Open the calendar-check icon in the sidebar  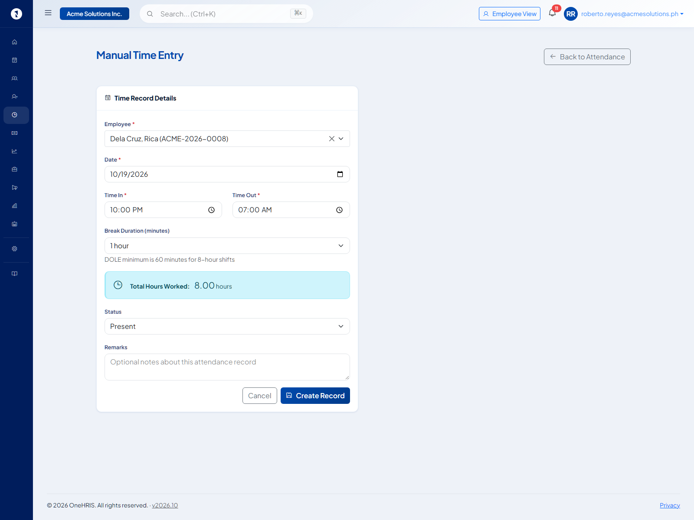tap(14, 60)
